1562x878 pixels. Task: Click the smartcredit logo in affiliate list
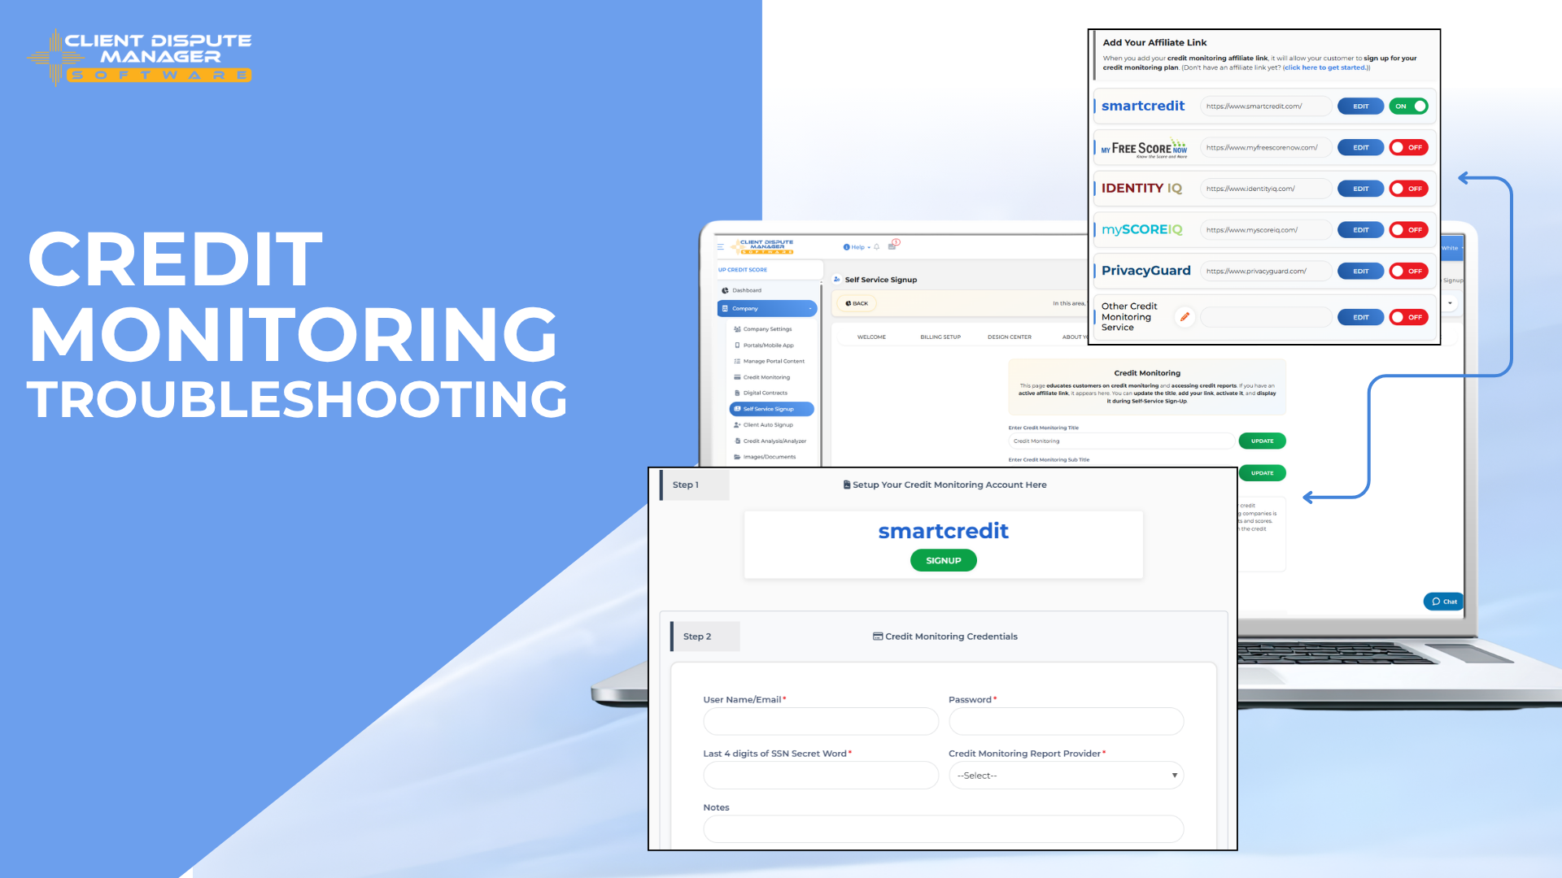click(x=1143, y=106)
